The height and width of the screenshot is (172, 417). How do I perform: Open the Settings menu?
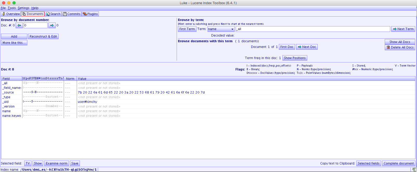[x=23, y=8]
